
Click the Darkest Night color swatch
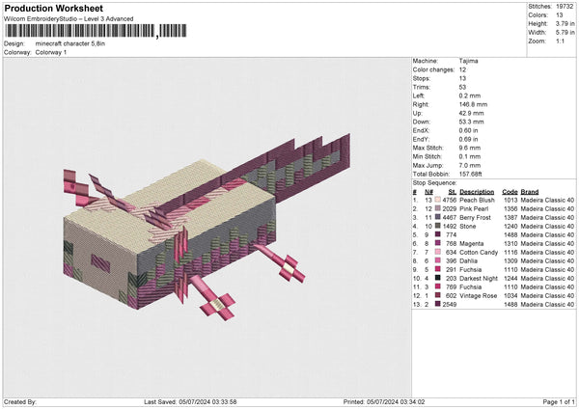point(437,278)
